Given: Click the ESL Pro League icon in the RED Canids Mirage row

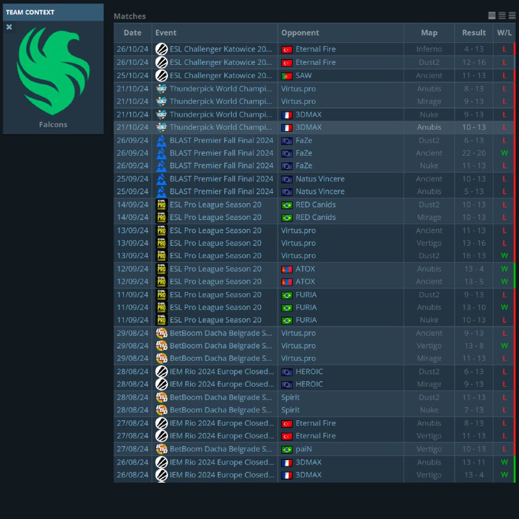Looking at the screenshot, I should click(162, 217).
